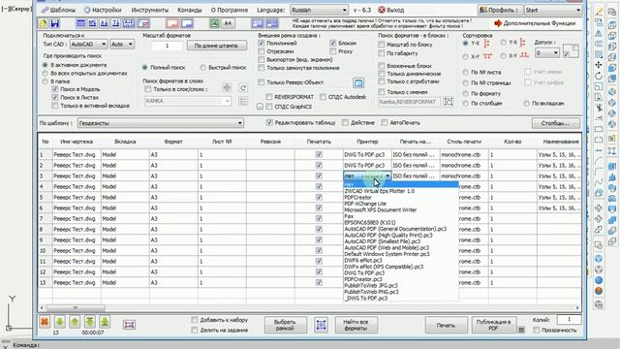Check Масштаб по блоку option
The width and height of the screenshot is (620, 349).
click(x=382, y=45)
